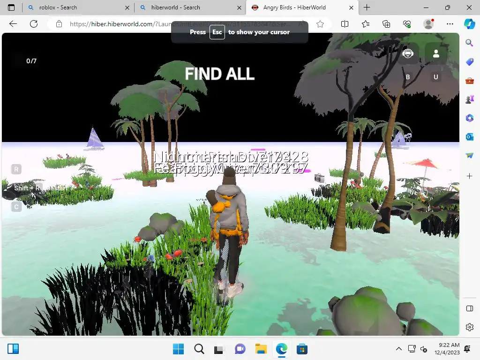The width and height of the screenshot is (480, 360).
Task: Open the HiberWorld chat/emote headset icon
Action: click(408, 54)
